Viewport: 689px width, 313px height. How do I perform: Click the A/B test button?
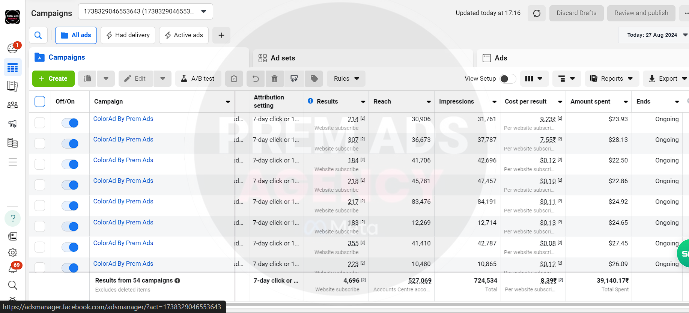tap(198, 78)
